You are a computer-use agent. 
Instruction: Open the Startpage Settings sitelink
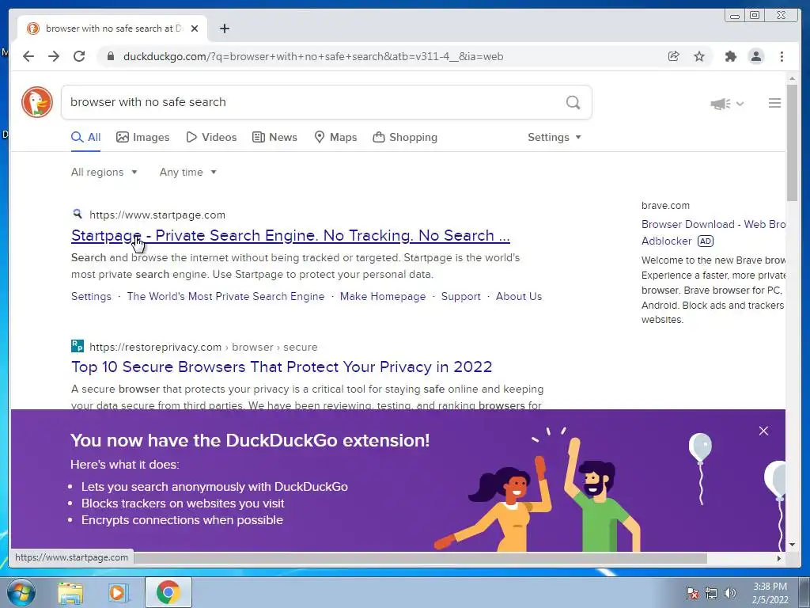point(91,297)
